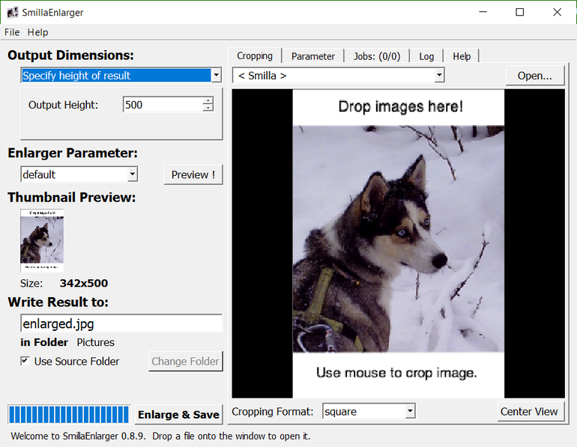Click the Output Height input field
The width and height of the screenshot is (577, 447).
point(163,105)
